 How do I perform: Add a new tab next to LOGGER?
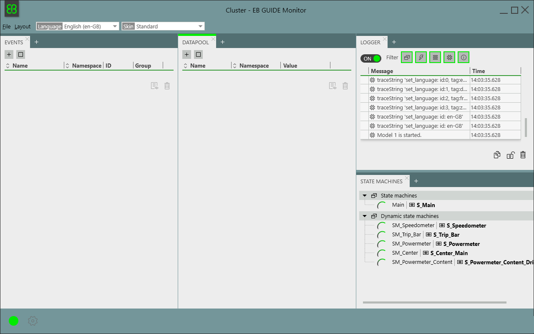pyautogui.click(x=394, y=42)
